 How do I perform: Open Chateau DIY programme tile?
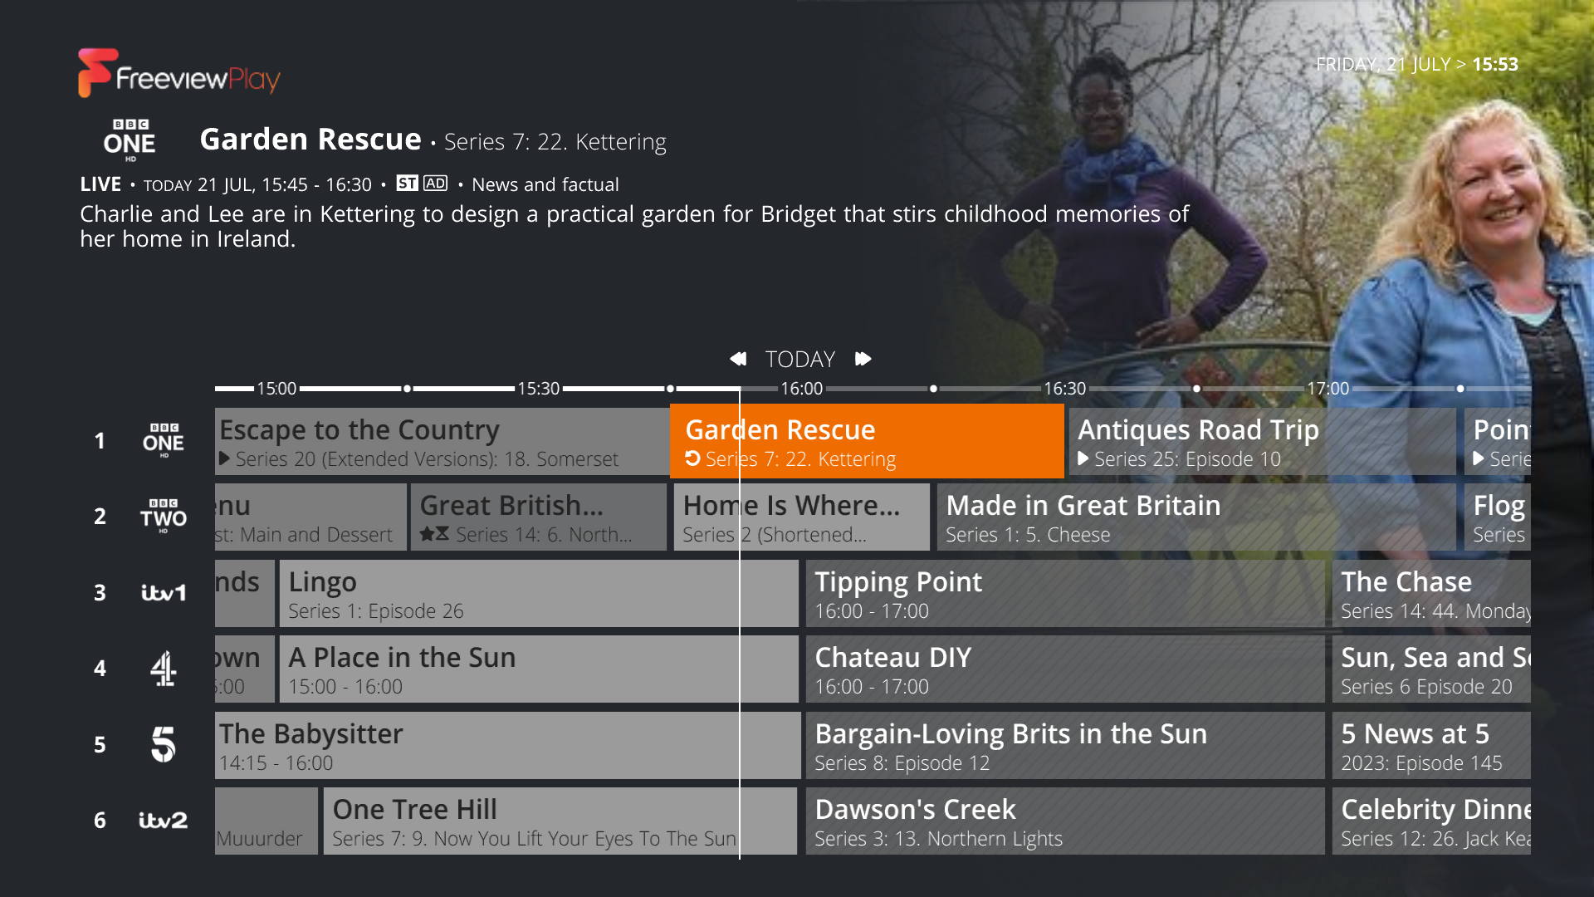[x=1065, y=669]
